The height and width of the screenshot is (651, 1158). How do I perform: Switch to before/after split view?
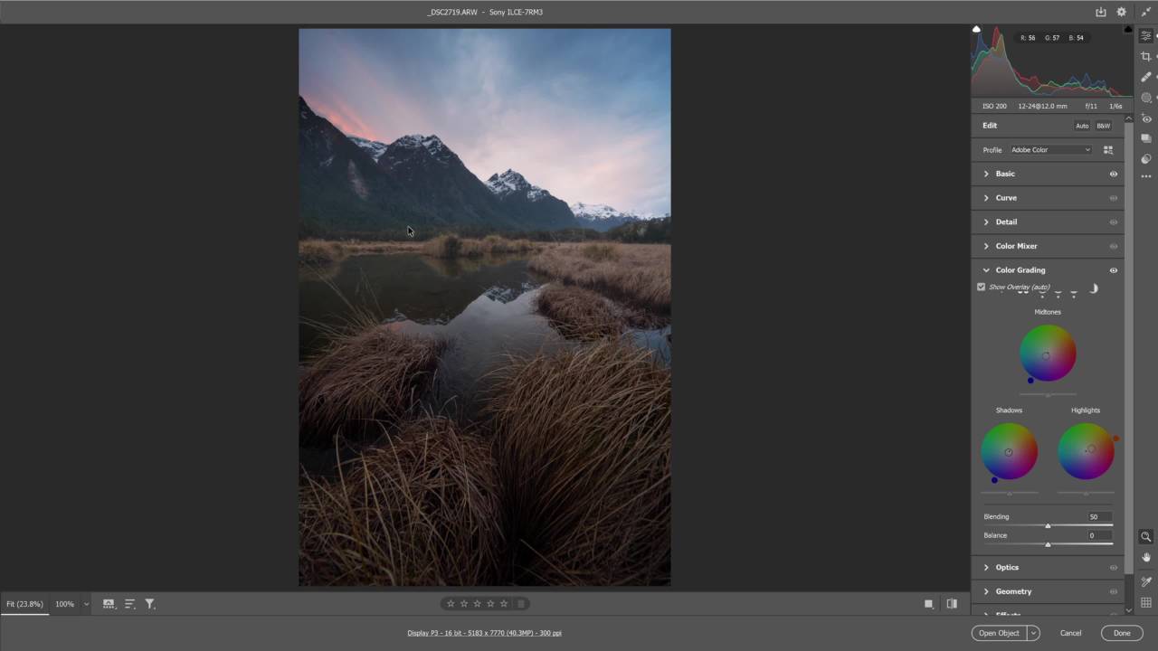click(952, 604)
